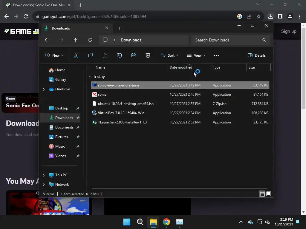Reload the gamejolt page in Chrome

coord(26,16)
